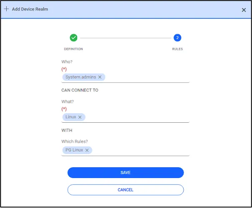Close the Add Device Realm dialog
Image resolution: width=252 pixels, height=208 pixels.
(x=244, y=10)
